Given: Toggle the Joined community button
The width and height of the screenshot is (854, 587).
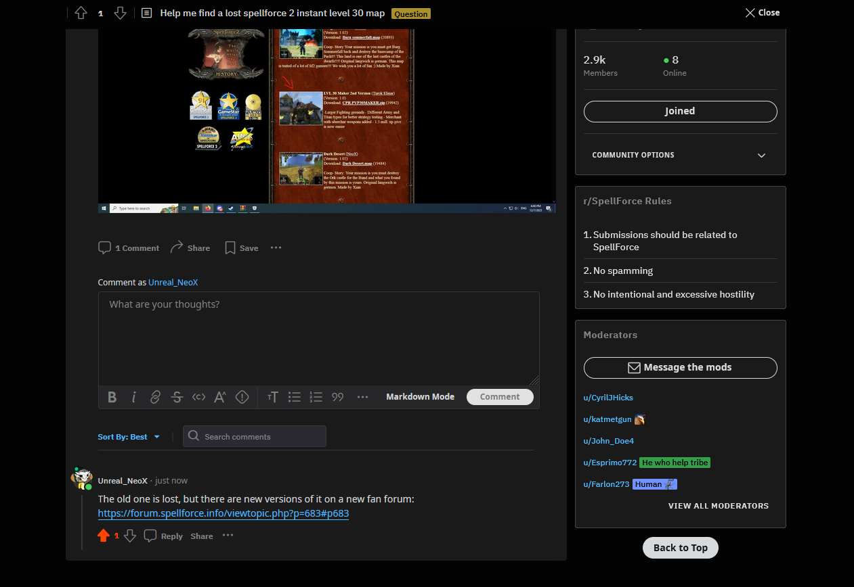Looking at the screenshot, I should [x=680, y=112].
